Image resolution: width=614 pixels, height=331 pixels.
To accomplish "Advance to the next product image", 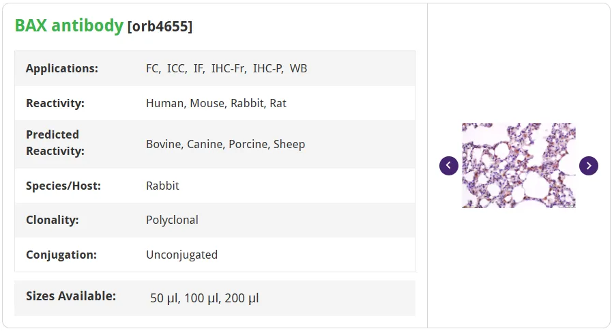I will click(589, 166).
